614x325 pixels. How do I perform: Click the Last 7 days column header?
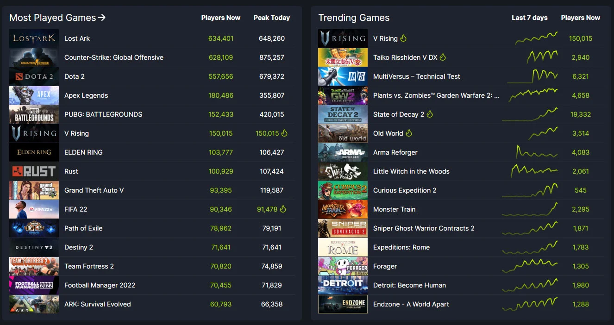[x=530, y=18]
